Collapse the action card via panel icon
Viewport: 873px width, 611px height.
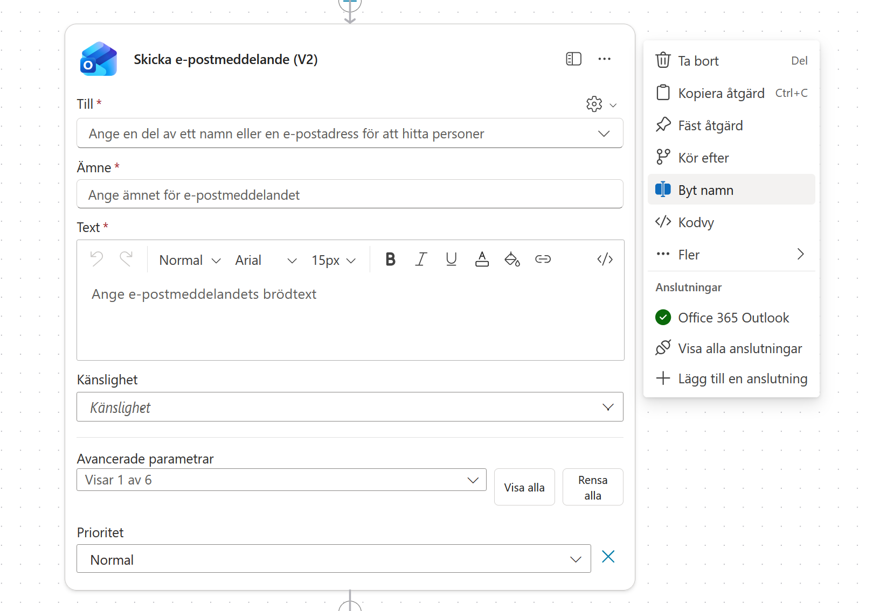(x=573, y=59)
